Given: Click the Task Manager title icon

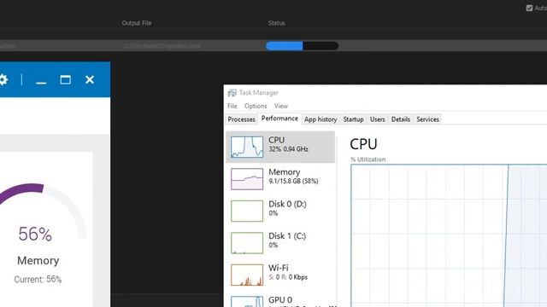Looking at the screenshot, I should pyautogui.click(x=232, y=93).
